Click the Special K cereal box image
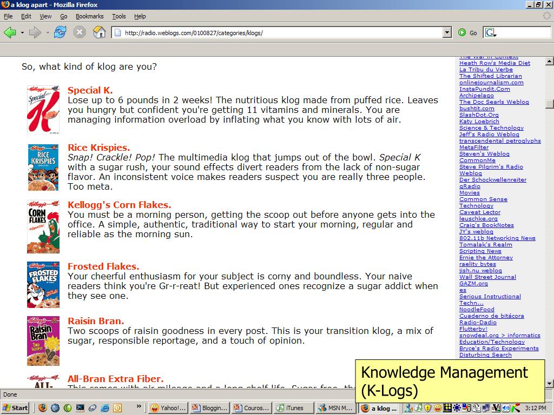 click(x=43, y=110)
